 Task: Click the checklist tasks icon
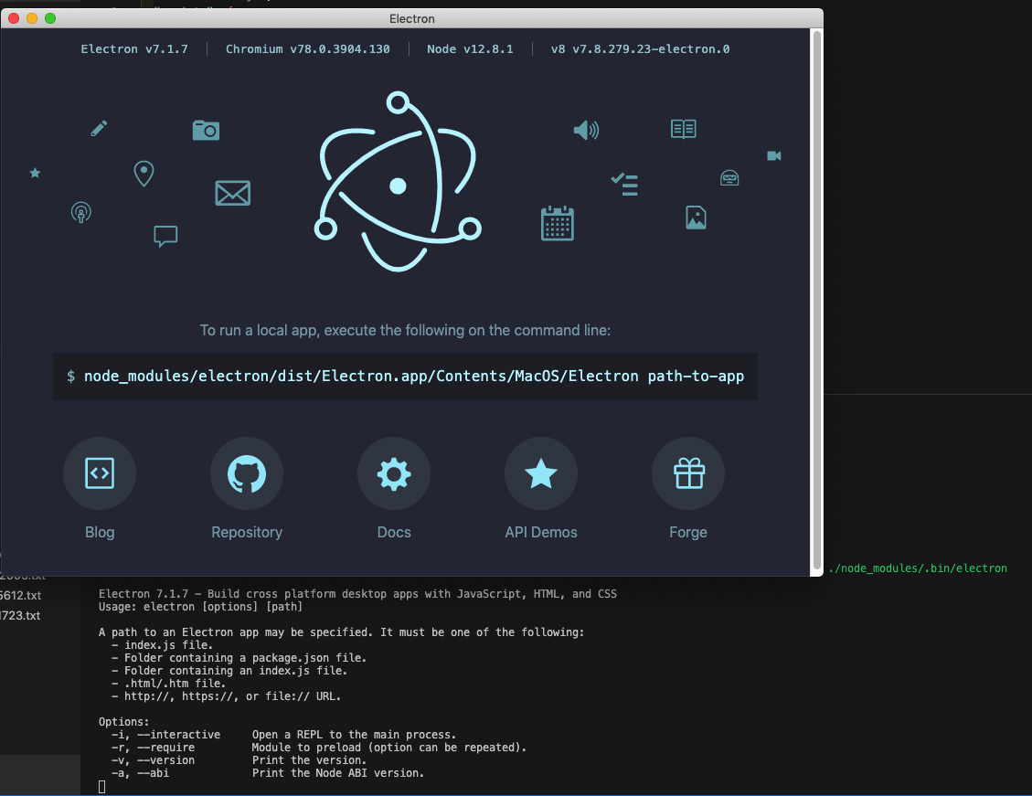(x=624, y=185)
